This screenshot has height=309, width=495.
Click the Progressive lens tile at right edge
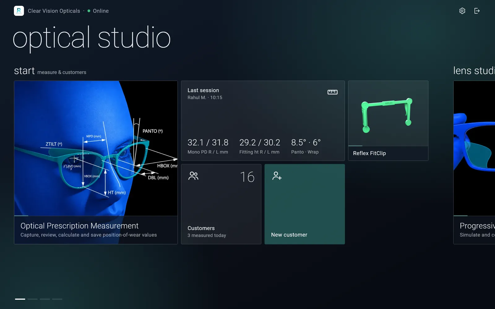point(474,163)
